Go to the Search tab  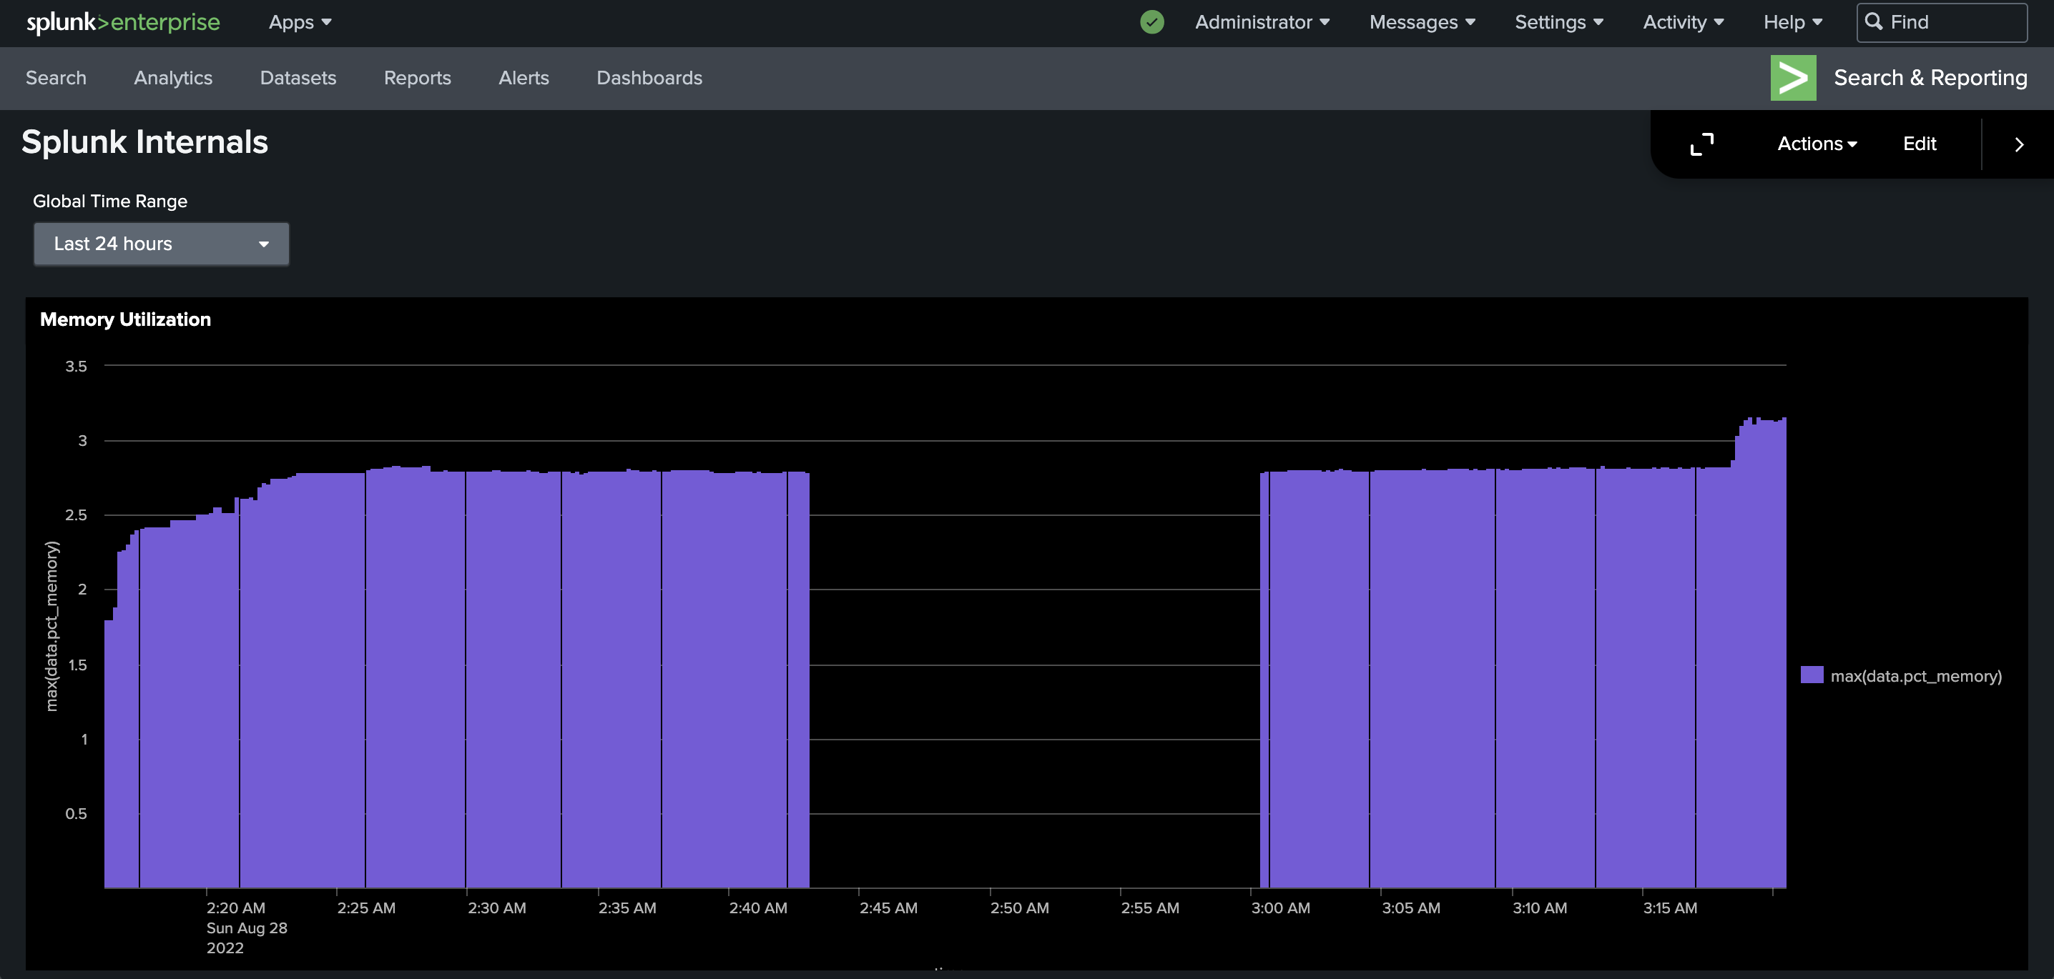point(56,78)
